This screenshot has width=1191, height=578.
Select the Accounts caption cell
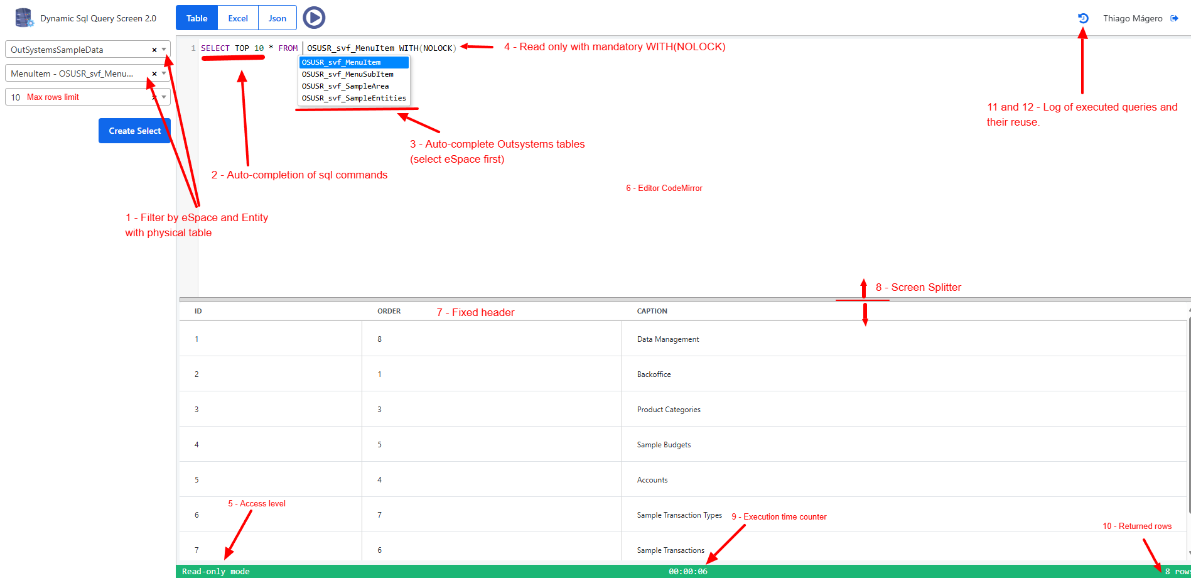(x=652, y=480)
